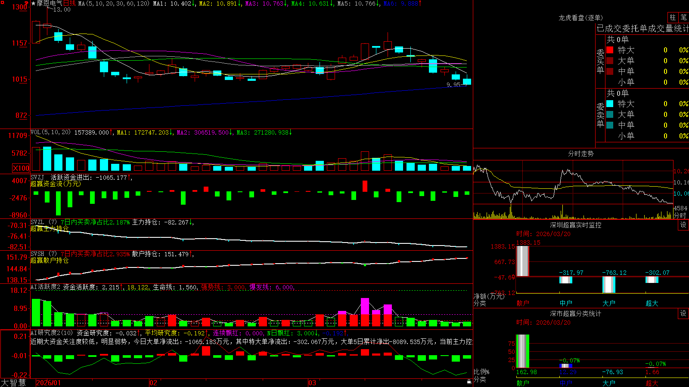
Task: Click the red 特大 buy-order color swatch
Action: (610, 50)
